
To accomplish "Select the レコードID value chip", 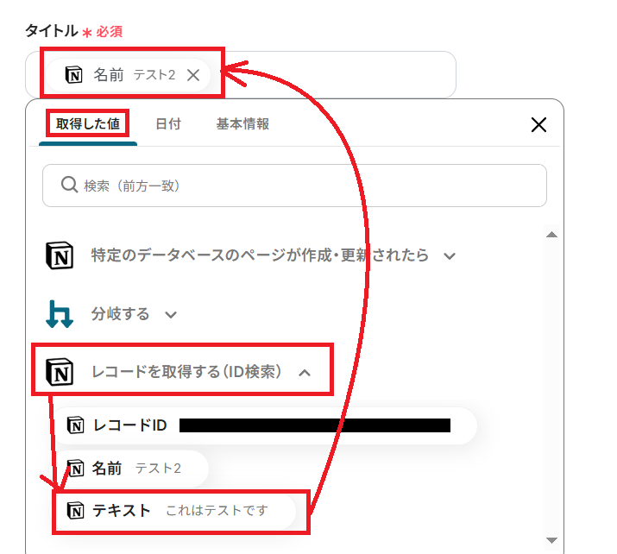I will [264, 425].
